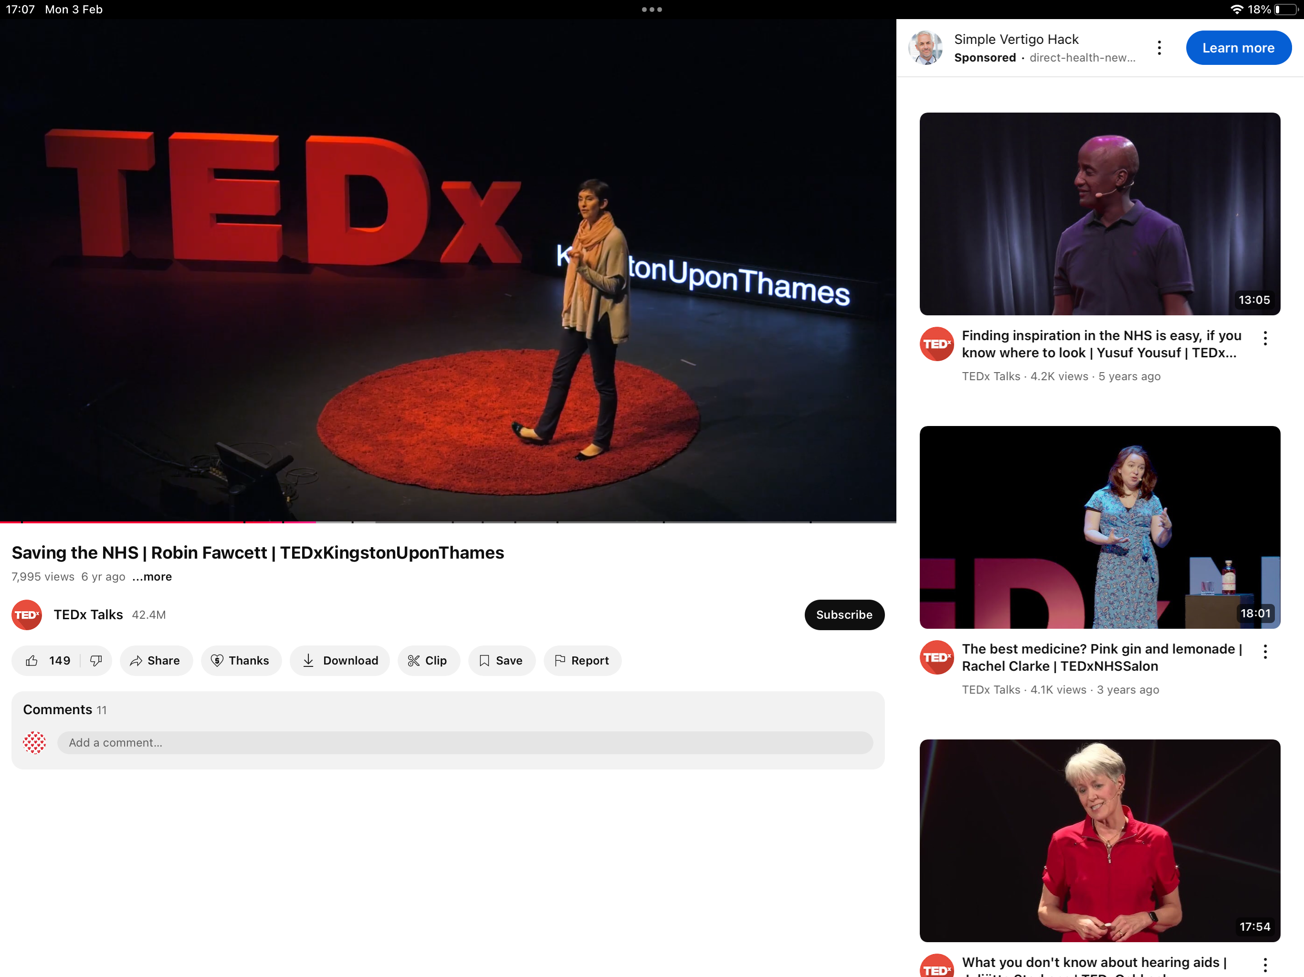Tap TEDx avatar beside Yusuf Yousuf video
The height and width of the screenshot is (977, 1304).
coord(937,344)
